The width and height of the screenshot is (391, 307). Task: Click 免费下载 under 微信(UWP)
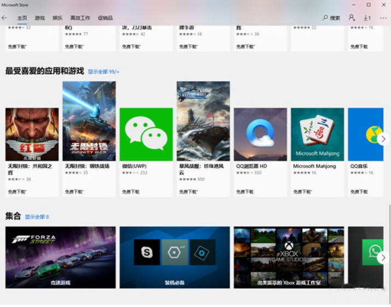[x=131, y=192]
